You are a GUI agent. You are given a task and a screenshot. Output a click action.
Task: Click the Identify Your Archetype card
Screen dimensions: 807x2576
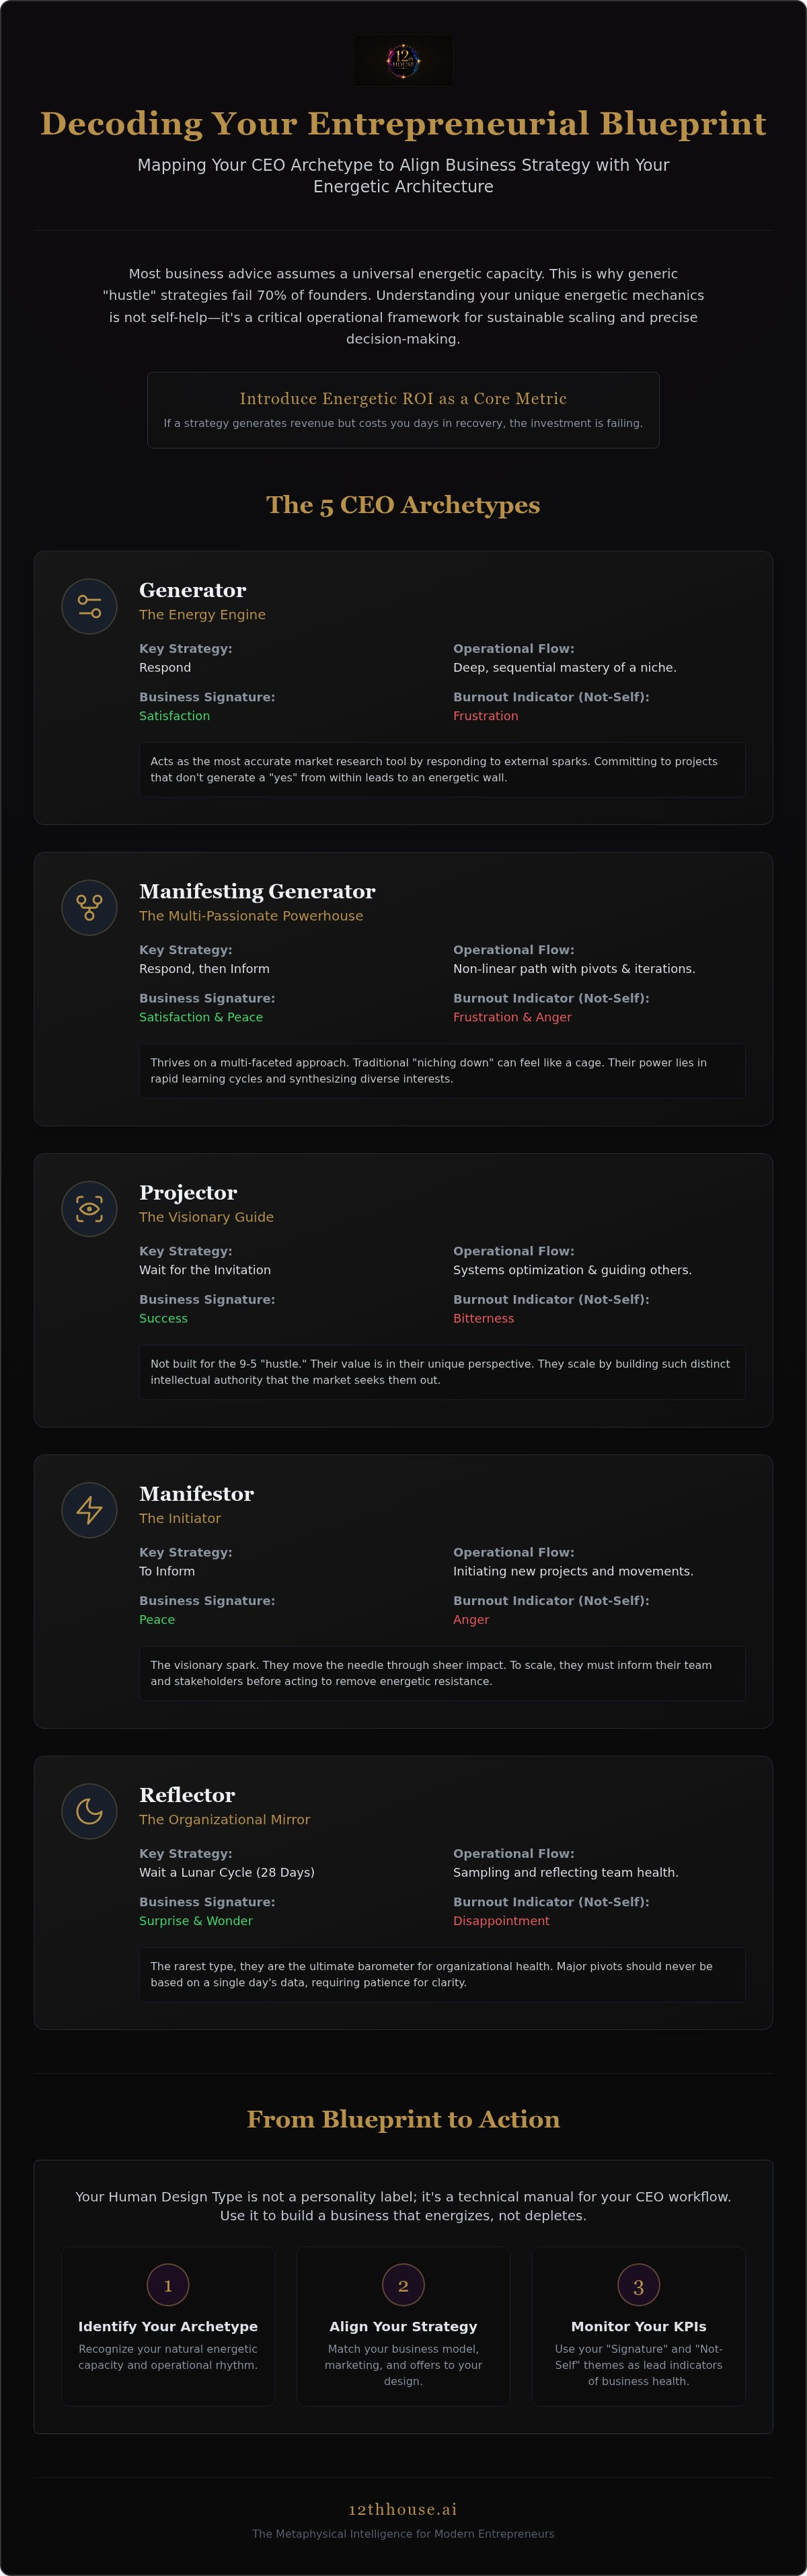click(168, 2326)
